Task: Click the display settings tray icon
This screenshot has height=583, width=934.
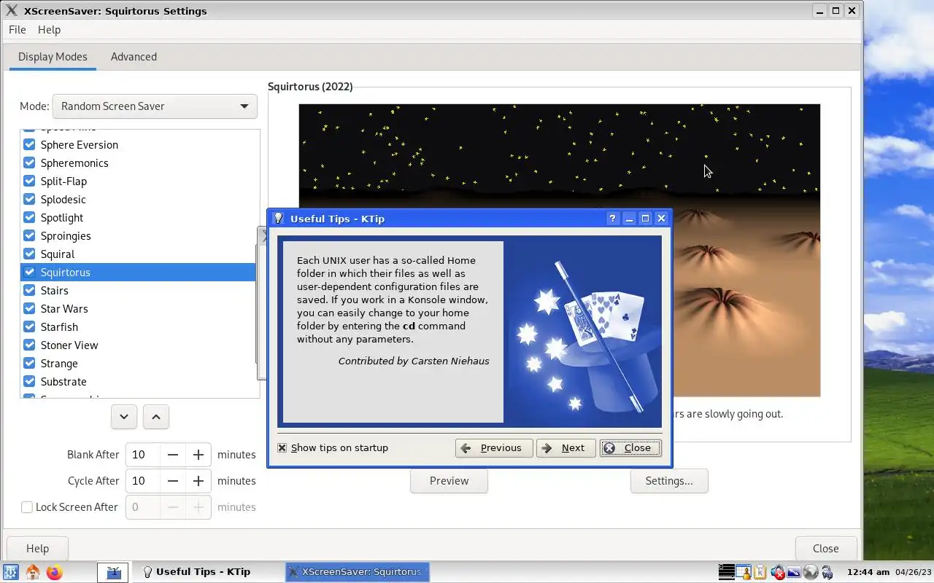Action: 794,572
